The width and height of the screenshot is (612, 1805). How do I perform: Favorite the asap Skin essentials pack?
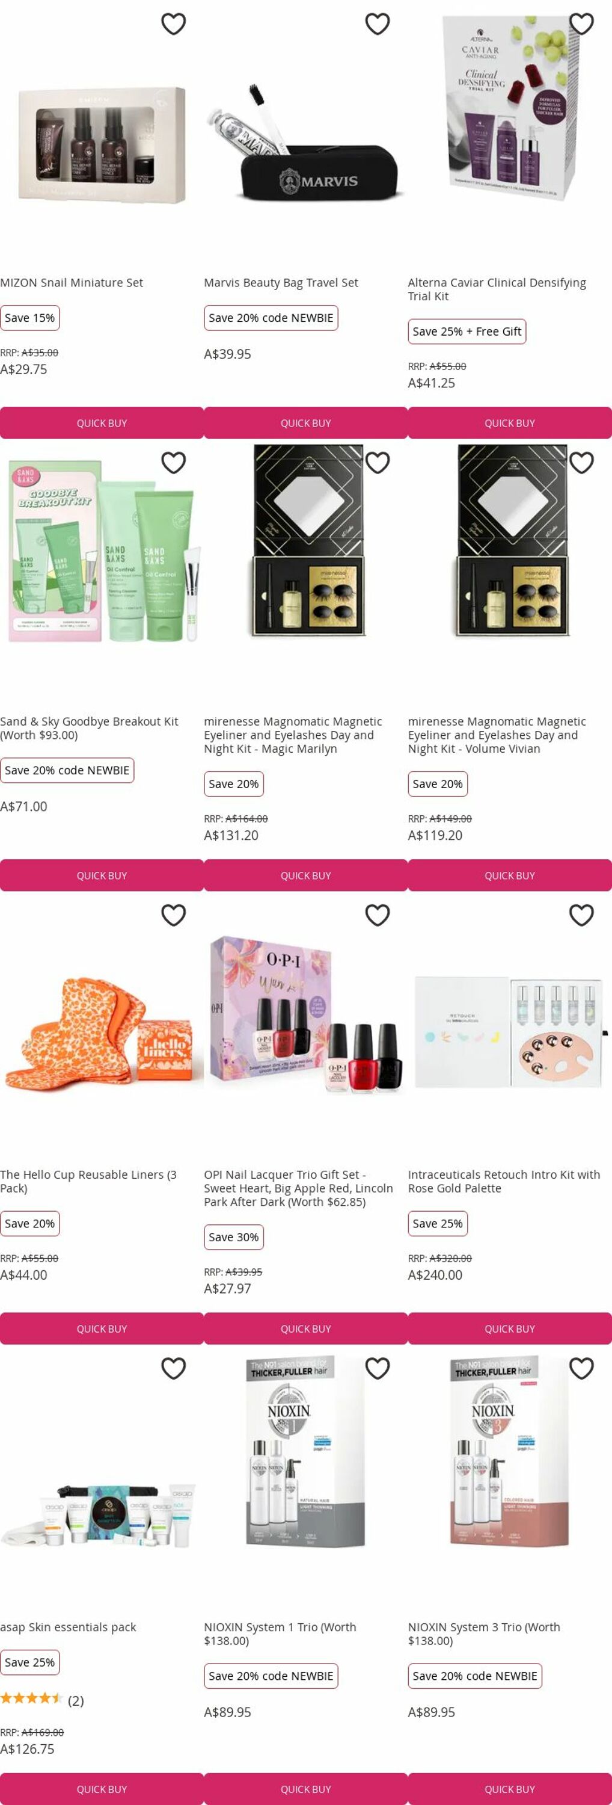point(174,1368)
